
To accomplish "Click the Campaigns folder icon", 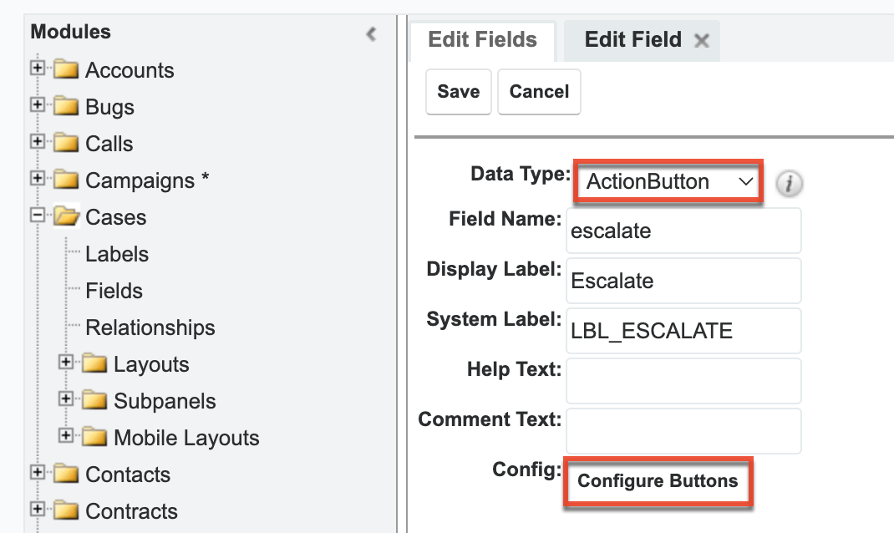I will point(65,180).
